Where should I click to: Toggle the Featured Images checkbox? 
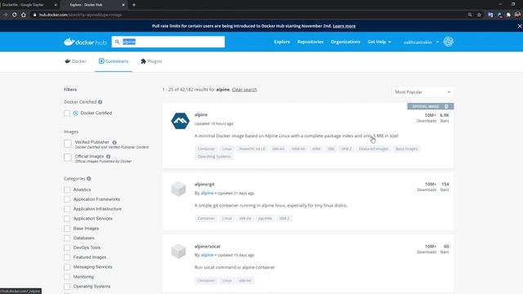(67, 258)
